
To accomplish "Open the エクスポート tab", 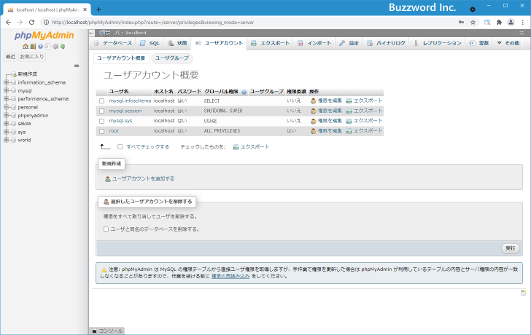I will point(270,43).
